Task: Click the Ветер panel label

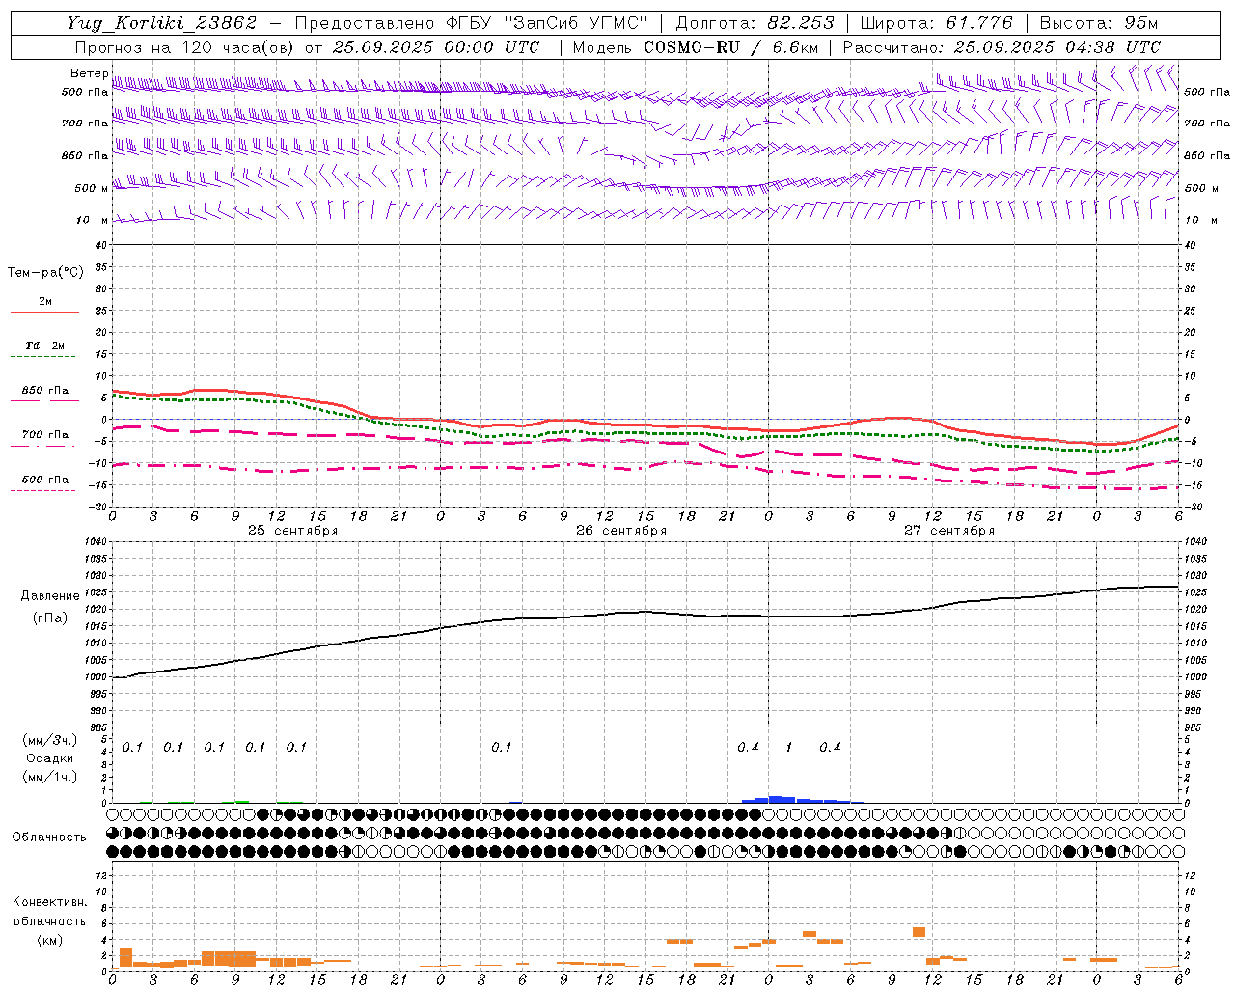Action: (89, 73)
